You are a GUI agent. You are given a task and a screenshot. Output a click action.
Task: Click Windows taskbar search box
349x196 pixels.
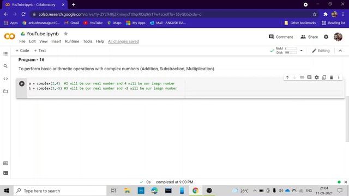tap(60, 191)
